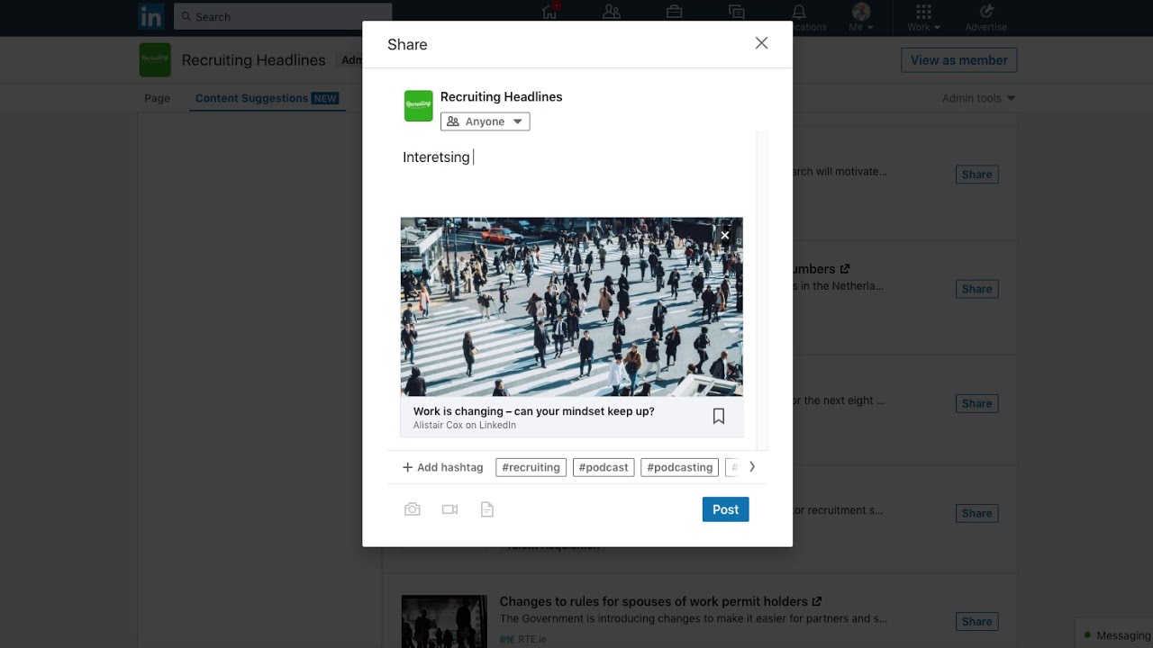Share the spouses work permit article
Viewport: 1153px width, 648px height.
976,621
